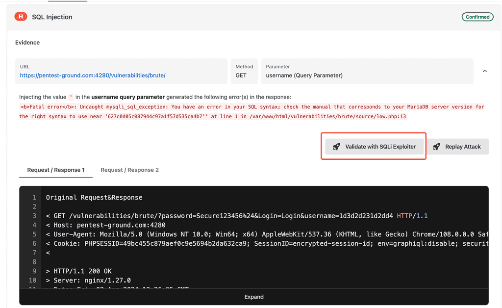Click the H severity badge icon
Viewport: 502px width, 308px height.
pyautogui.click(x=20, y=16)
